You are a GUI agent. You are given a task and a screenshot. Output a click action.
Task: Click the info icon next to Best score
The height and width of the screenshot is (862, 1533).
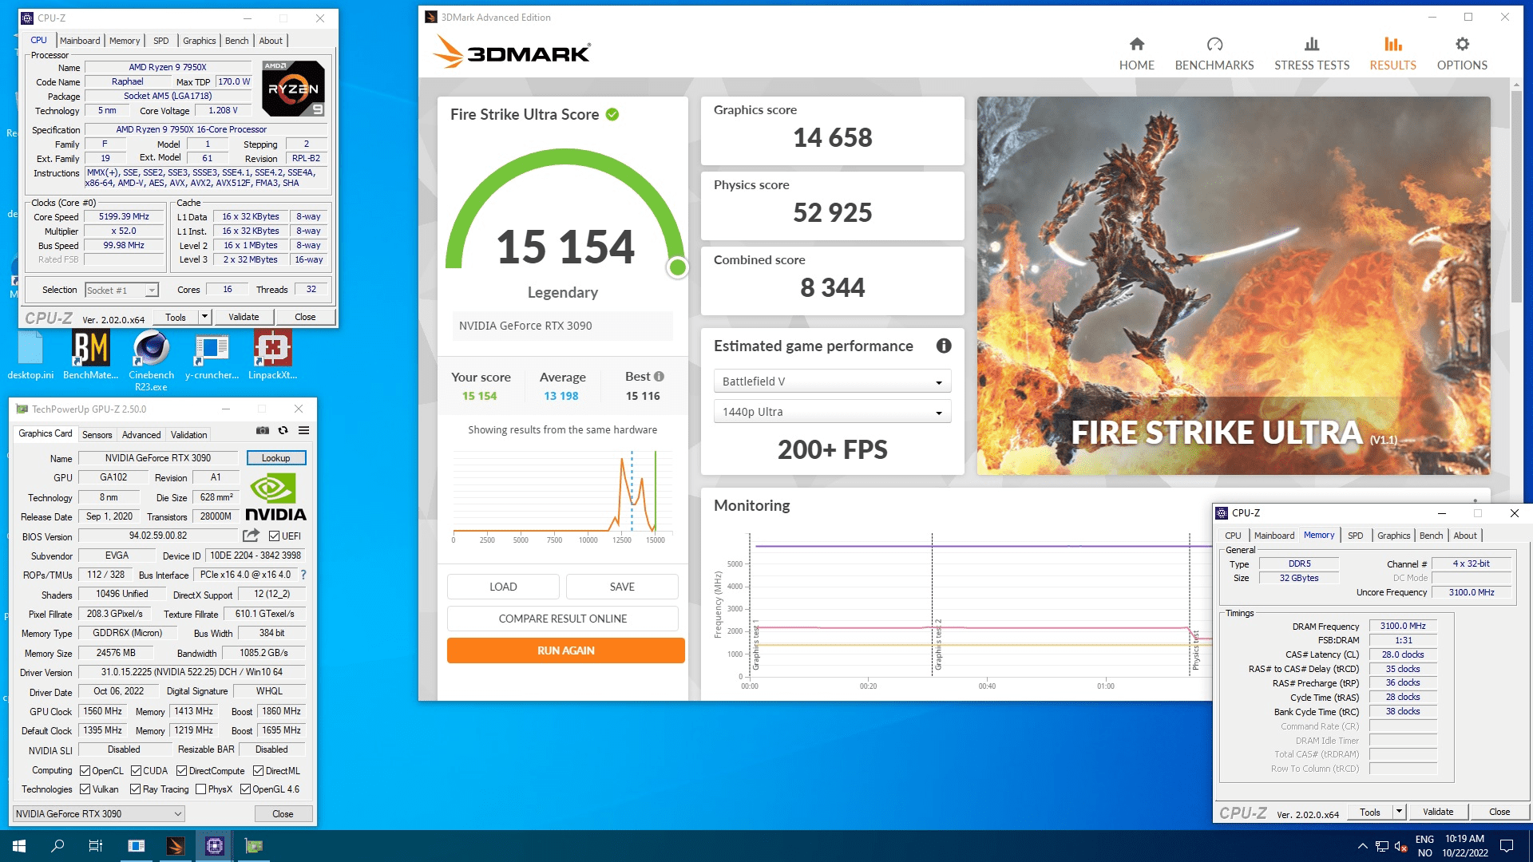click(x=659, y=377)
